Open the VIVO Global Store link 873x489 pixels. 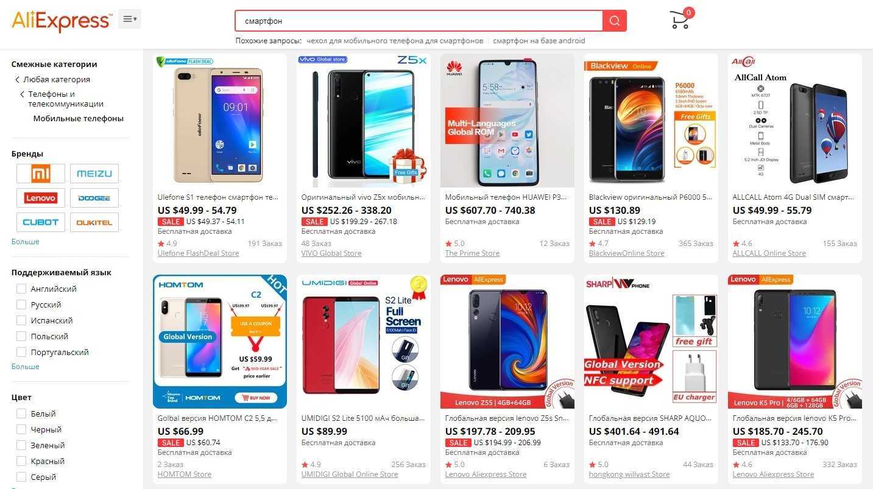331,253
